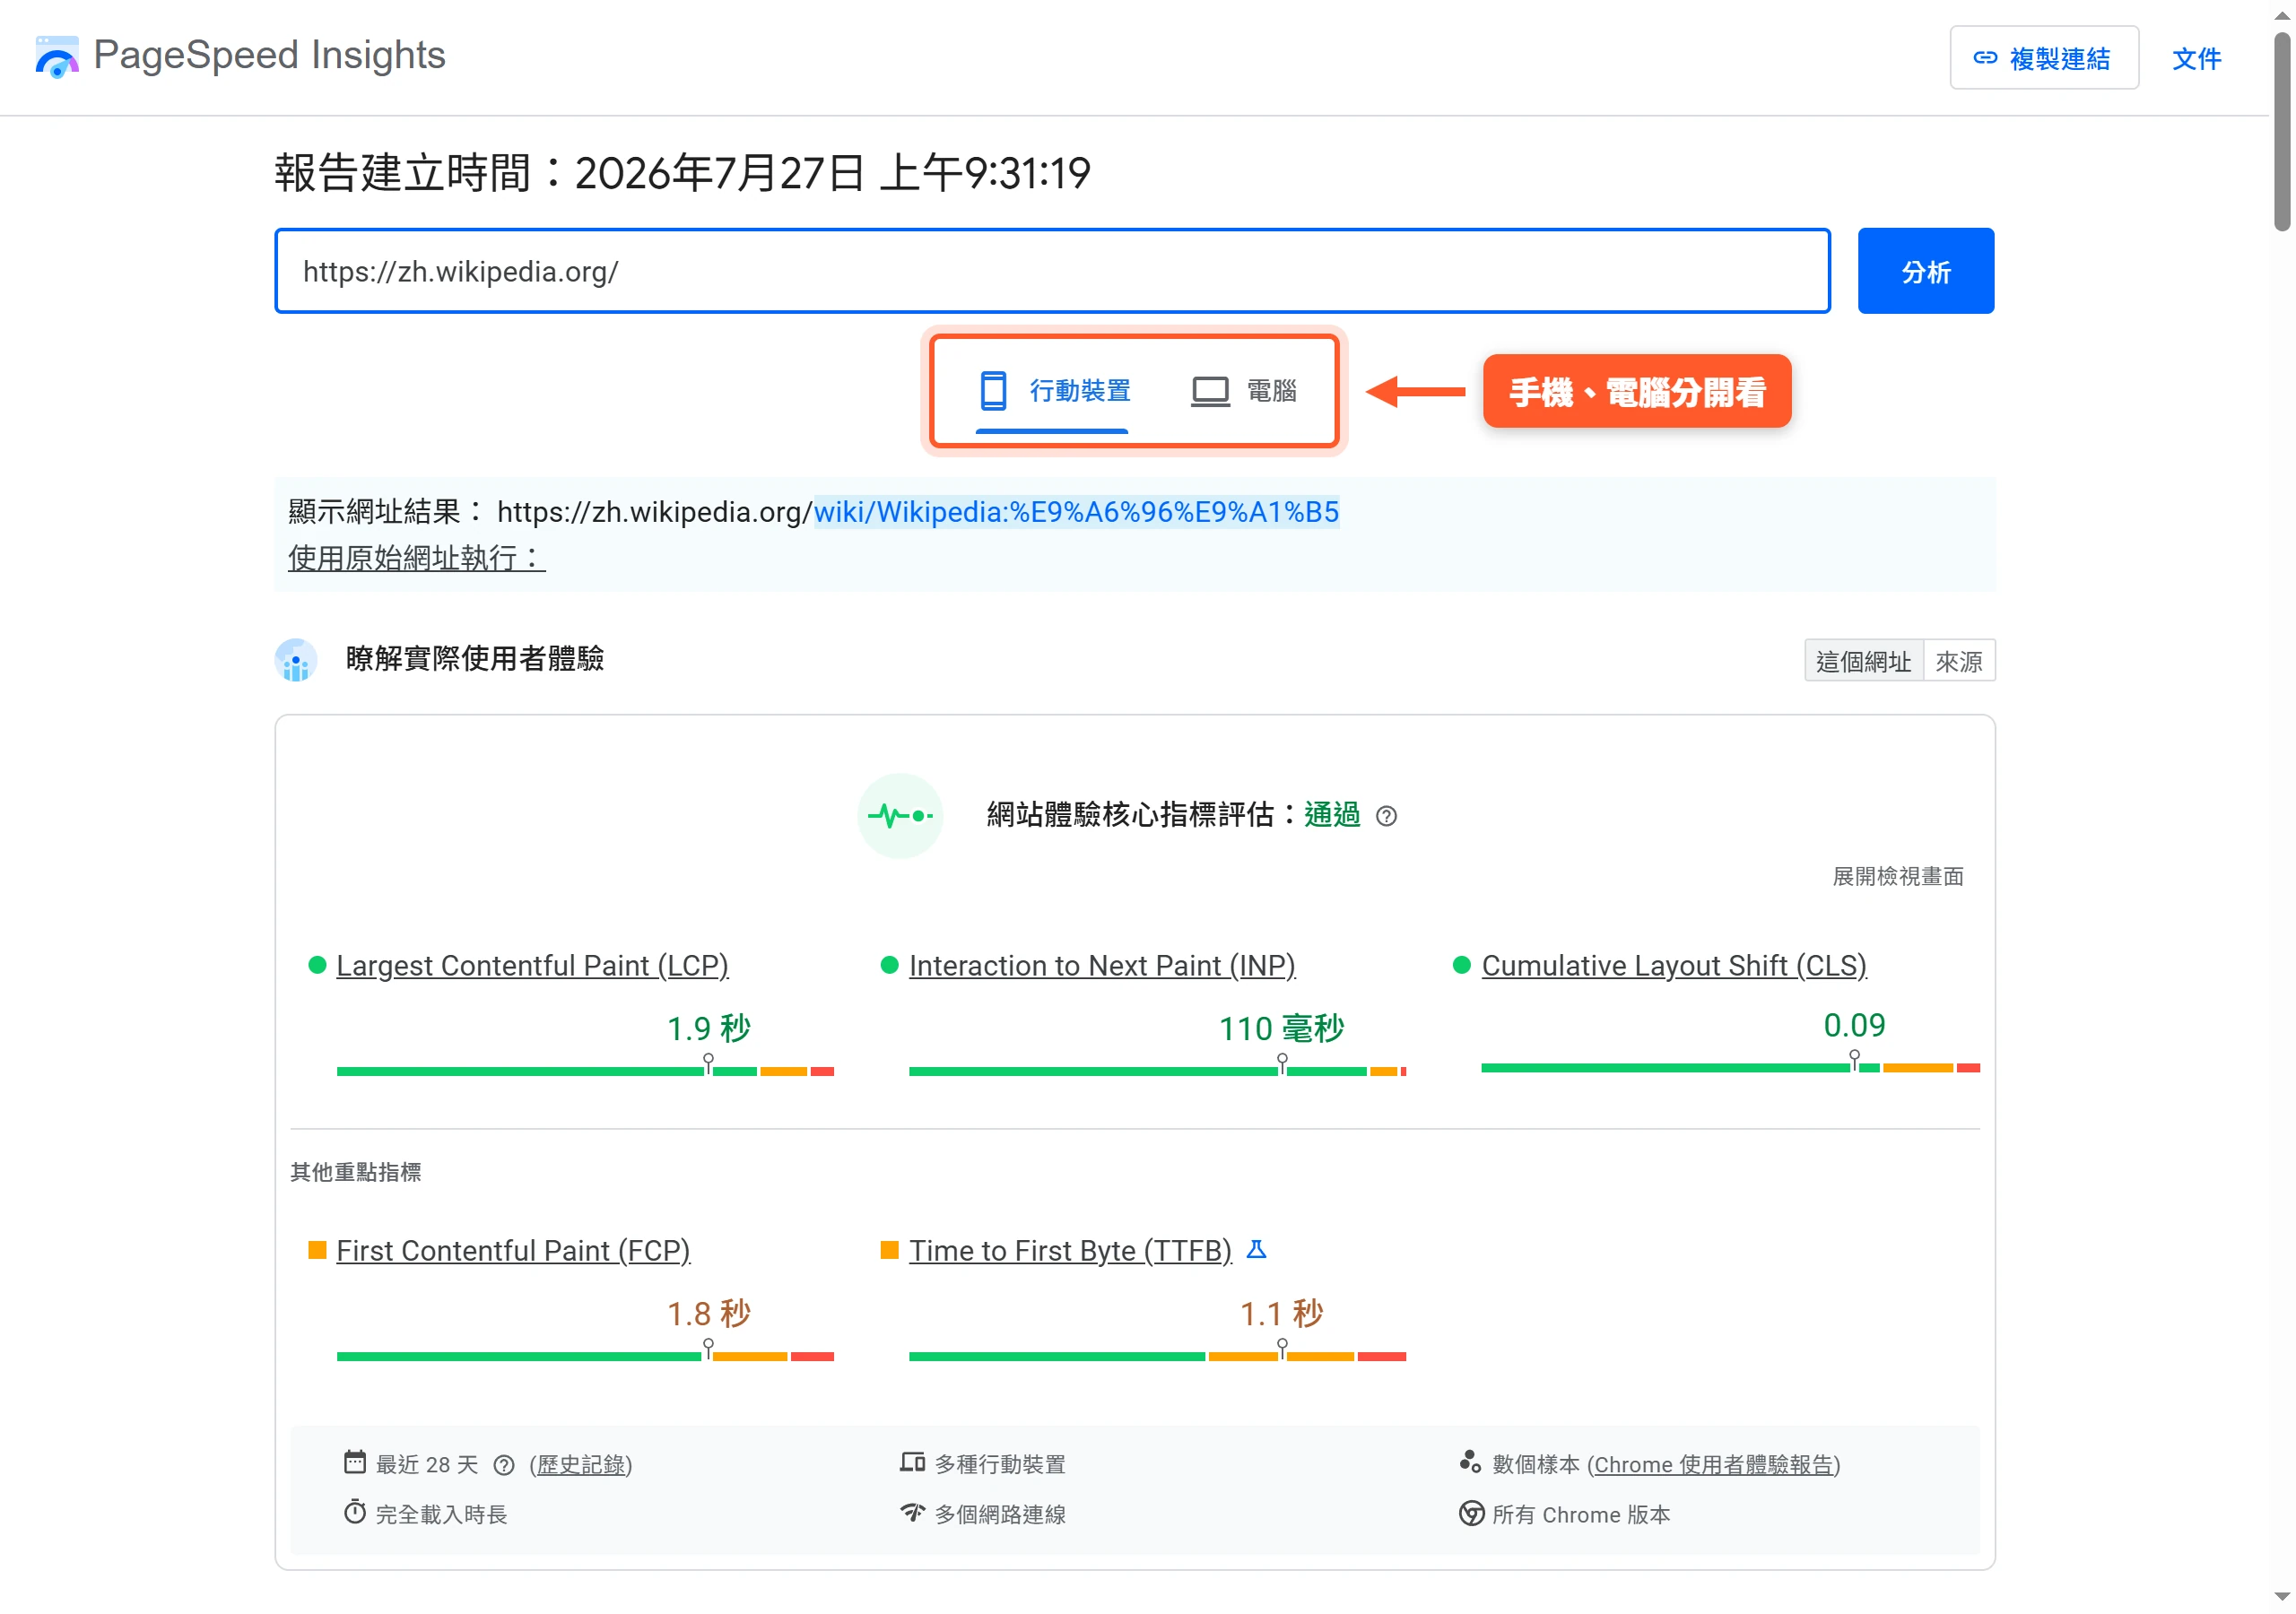Screen dimensions: 2296x1614
Task: Click the INP distribution bar
Action: [1157, 1071]
